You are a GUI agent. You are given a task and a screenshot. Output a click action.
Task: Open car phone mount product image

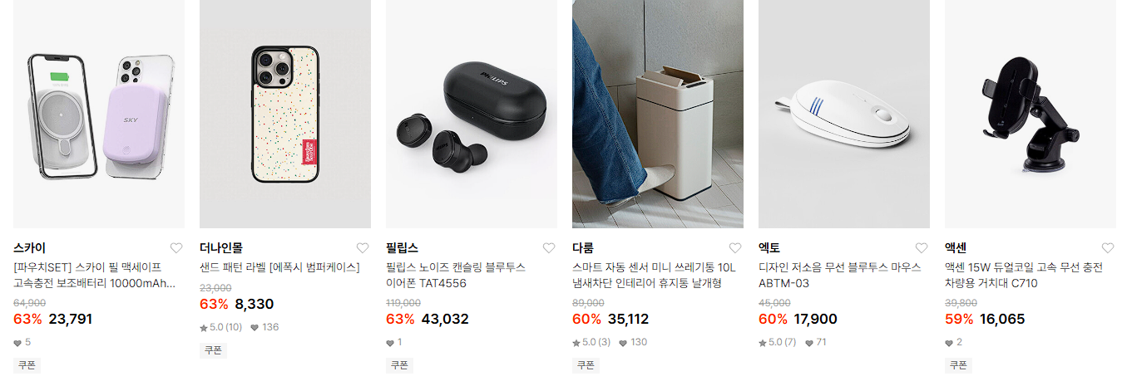click(1031, 115)
